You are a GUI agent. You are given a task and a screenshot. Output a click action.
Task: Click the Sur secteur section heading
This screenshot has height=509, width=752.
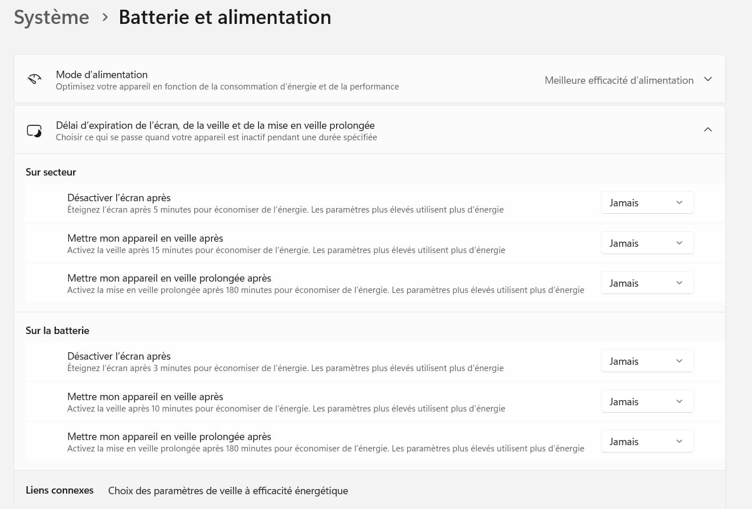tap(51, 172)
